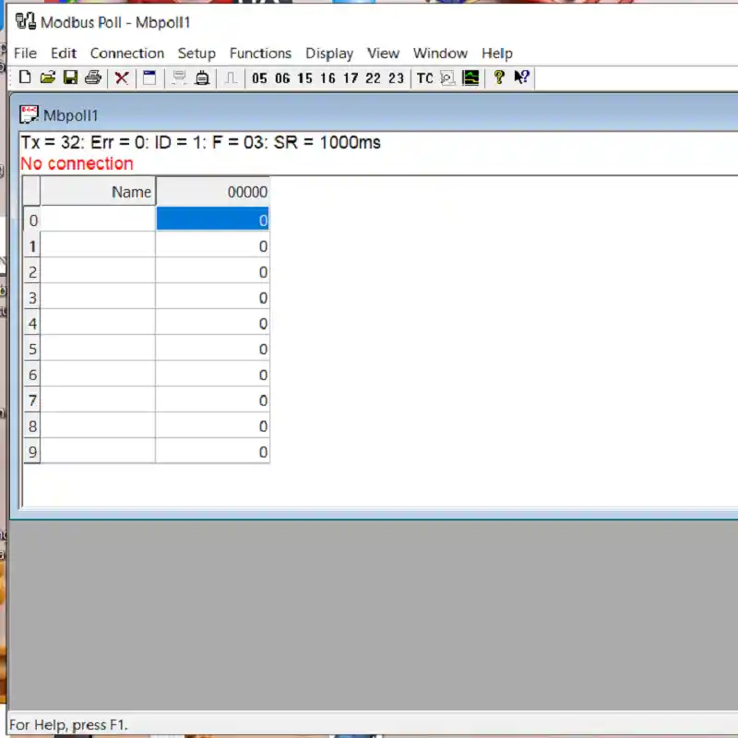Click the Print toolbar icon

tap(93, 77)
